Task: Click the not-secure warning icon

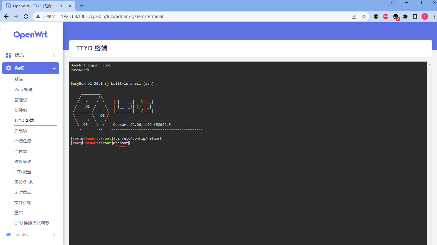Action: tap(38, 16)
